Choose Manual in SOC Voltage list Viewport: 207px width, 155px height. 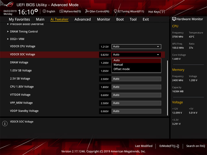pos(136,65)
